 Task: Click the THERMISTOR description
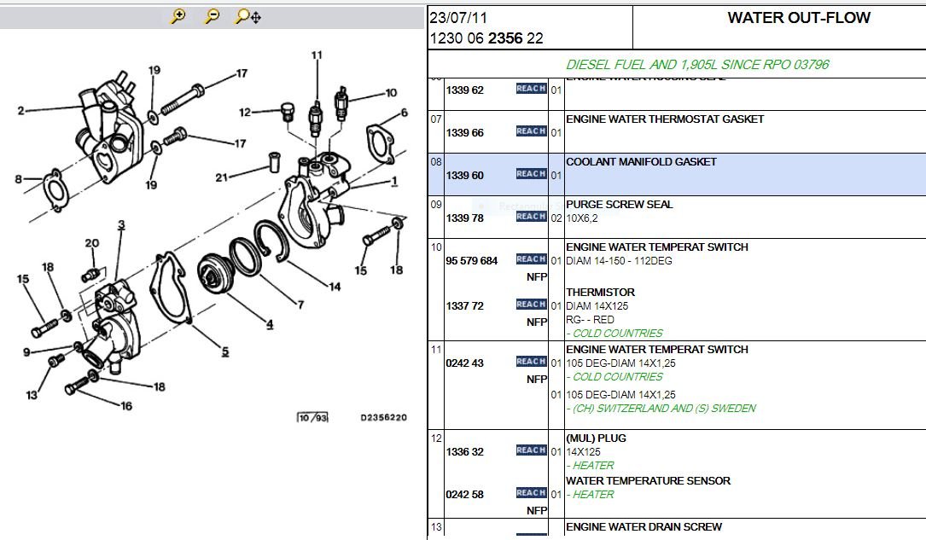pos(601,292)
